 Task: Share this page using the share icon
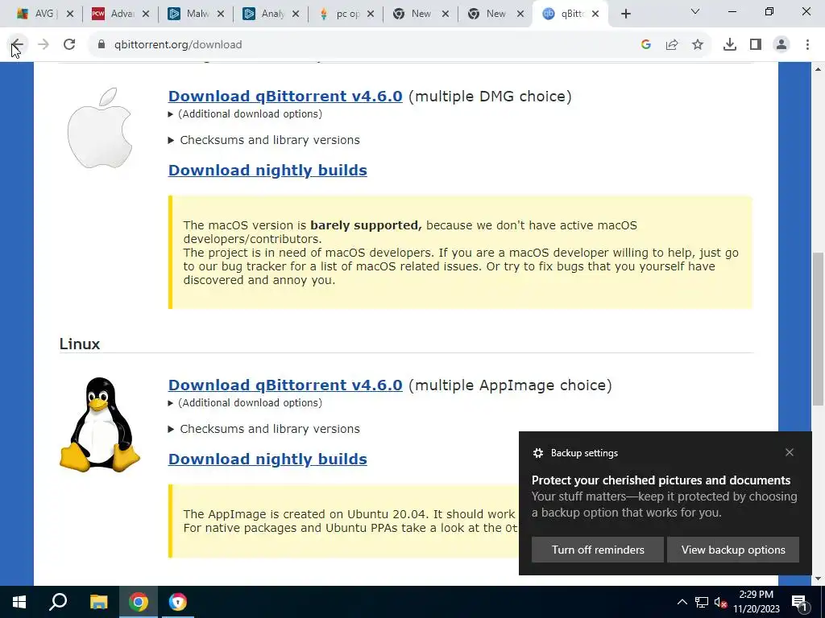[672, 45]
